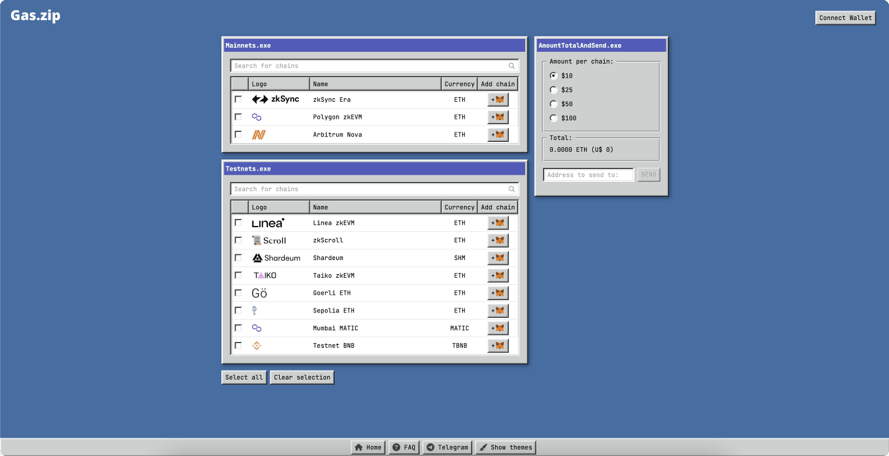This screenshot has width=889, height=456.
Task: Check the Shardeum checkbox
Action: (238, 258)
